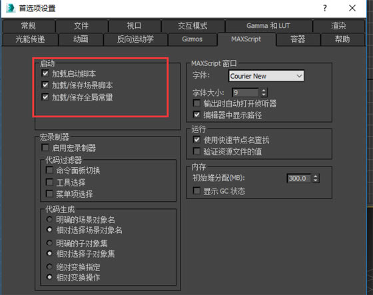Check 命令面板切换 filter option
The height and width of the screenshot is (295, 373).
point(49,170)
